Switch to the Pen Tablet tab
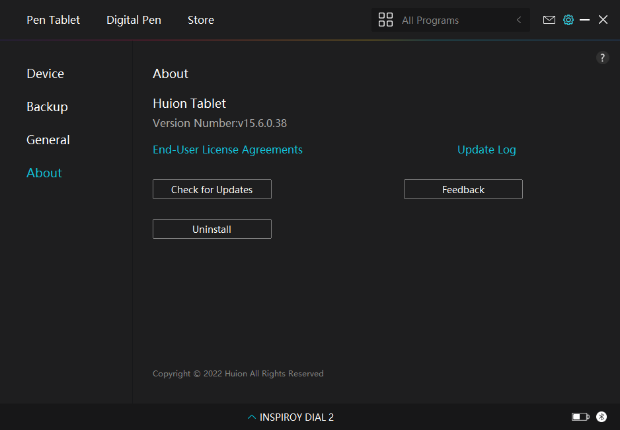The image size is (620, 430). (53, 20)
